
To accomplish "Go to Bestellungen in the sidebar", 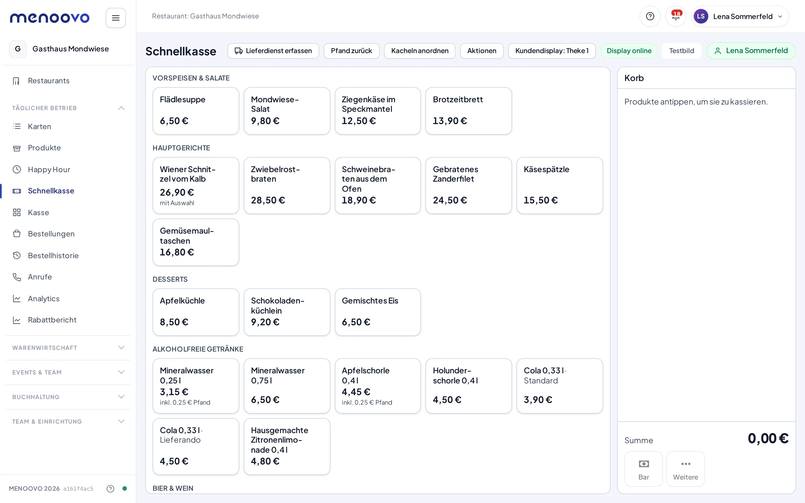I will [x=68, y=234].
